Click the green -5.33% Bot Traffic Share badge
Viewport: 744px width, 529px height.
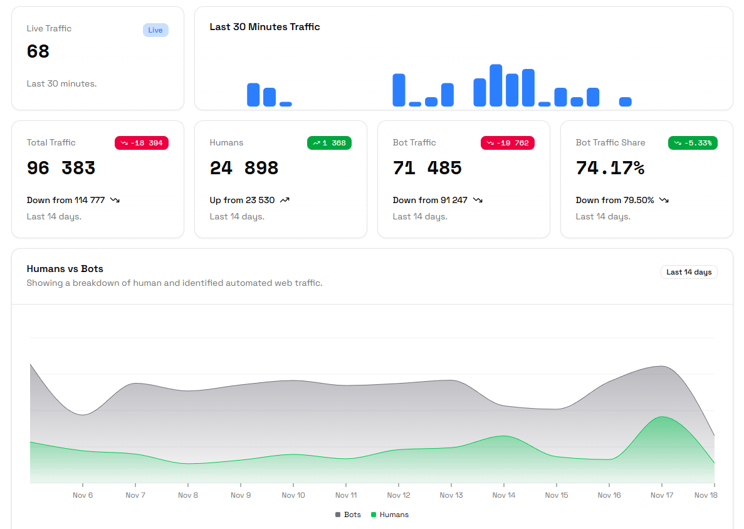pyautogui.click(x=693, y=143)
